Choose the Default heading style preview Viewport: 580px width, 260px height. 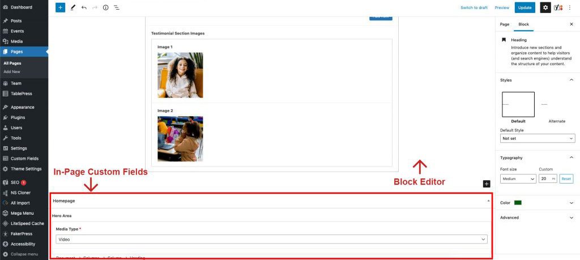click(x=518, y=104)
